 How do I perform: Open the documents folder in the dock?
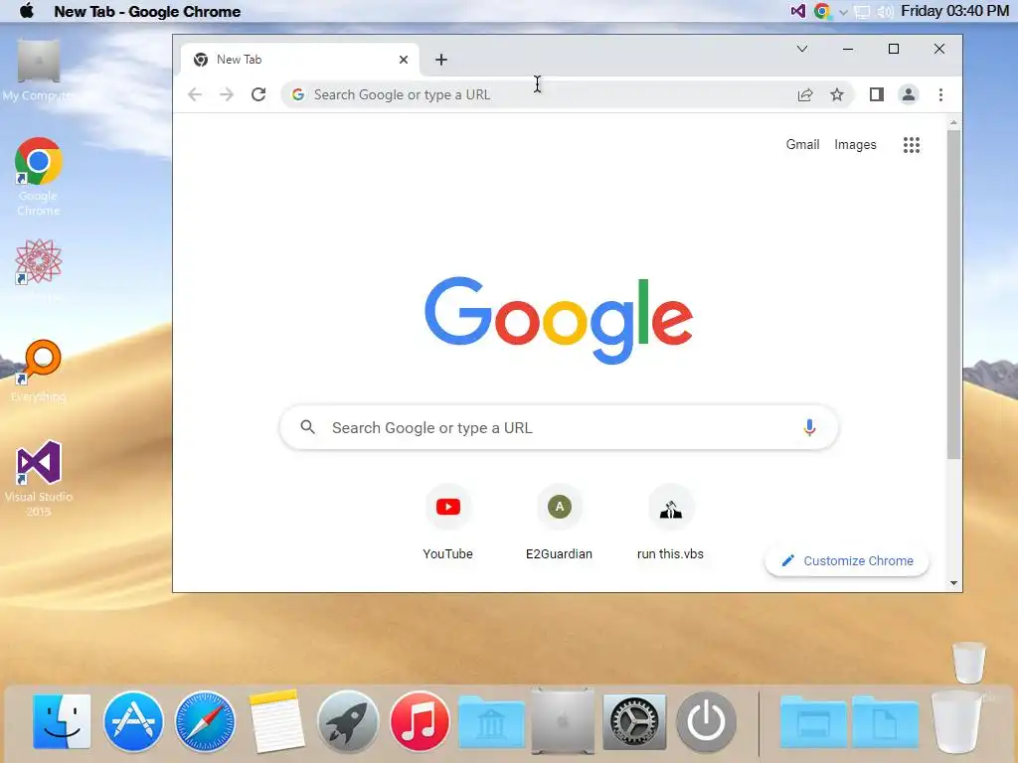pos(885,721)
